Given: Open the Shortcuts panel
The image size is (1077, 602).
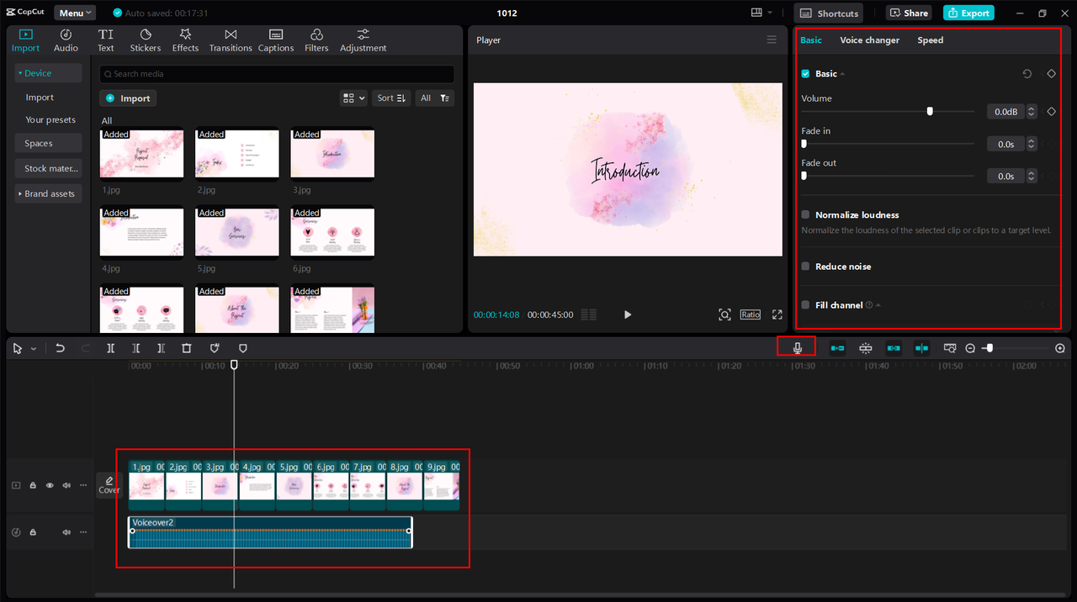Looking at the screenshot, I should coord(830,13).
